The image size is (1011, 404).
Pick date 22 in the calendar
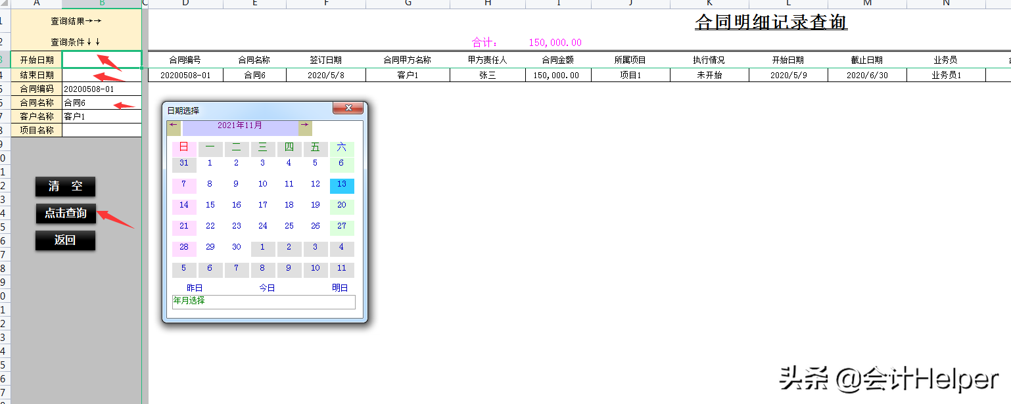point(210,228)
